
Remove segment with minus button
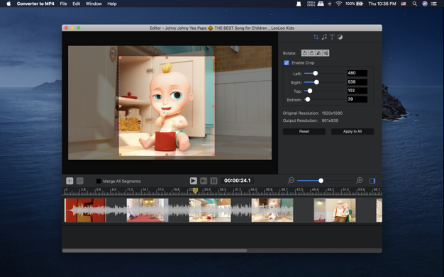click(x=80, y=181)
